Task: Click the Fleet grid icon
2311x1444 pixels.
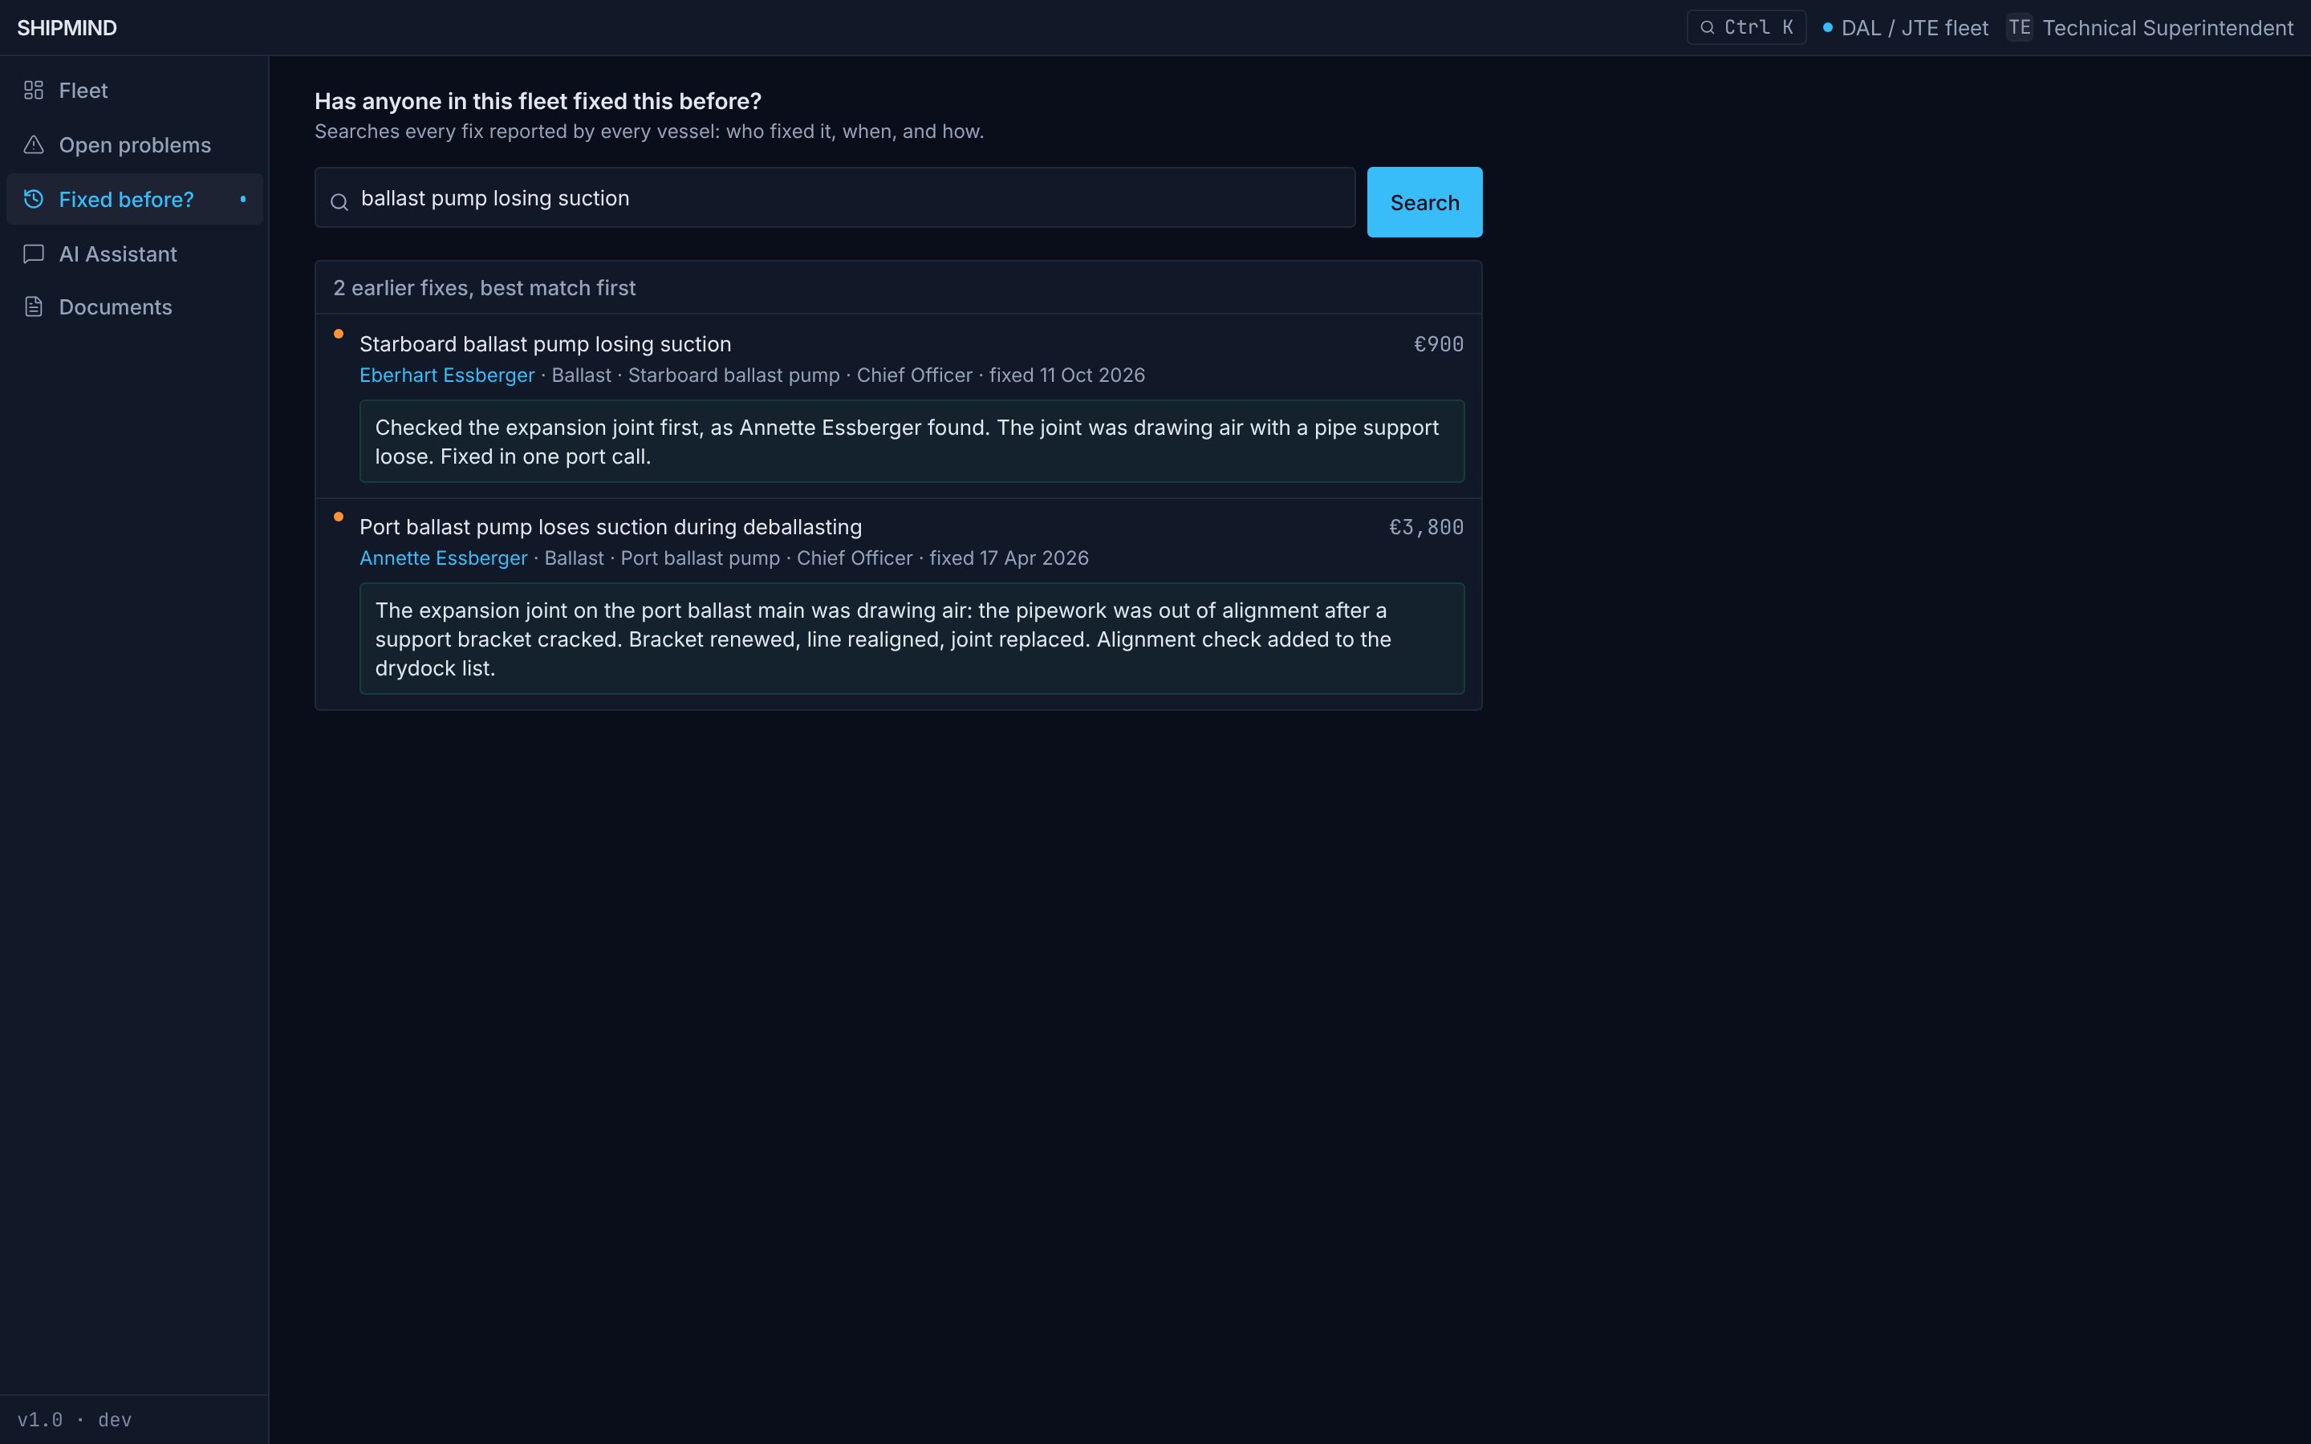Action: tap(34, 90)
